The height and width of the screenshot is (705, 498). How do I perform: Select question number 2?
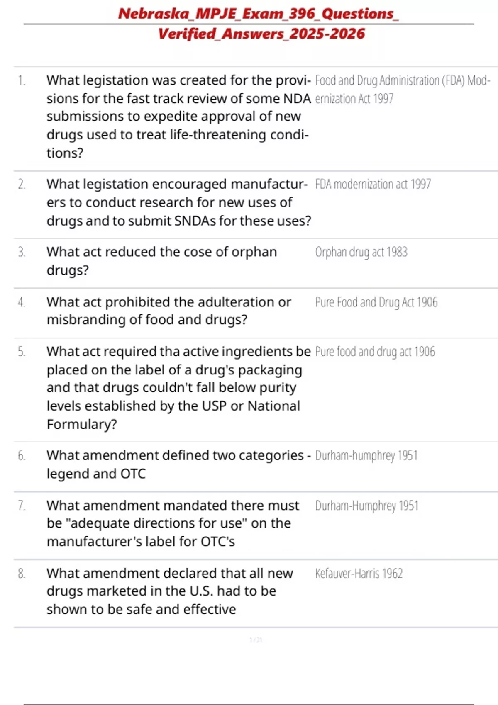(x=22, y=184)
